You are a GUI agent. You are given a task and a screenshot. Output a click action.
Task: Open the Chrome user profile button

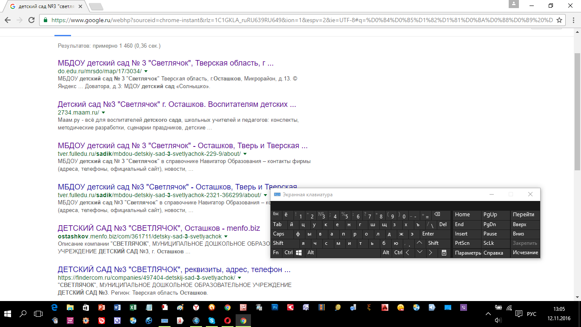coord(515,4)
